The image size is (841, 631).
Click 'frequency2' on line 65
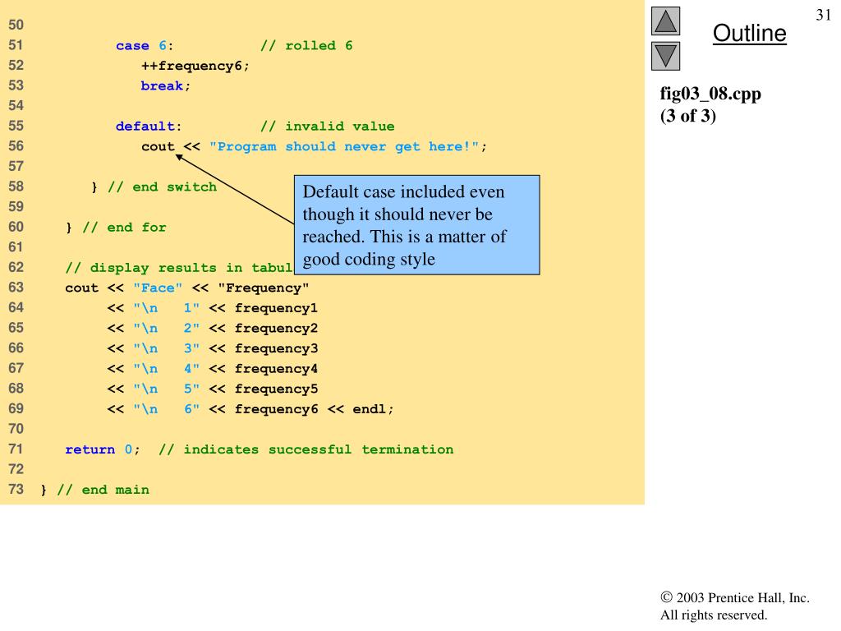click(x=276, y=329)
